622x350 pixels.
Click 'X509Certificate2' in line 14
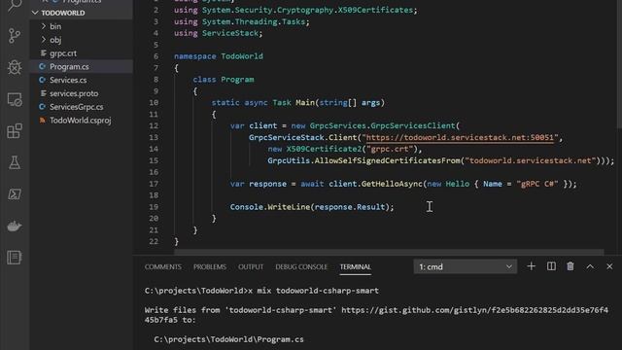pyautogui.click(x=324, y=149)
